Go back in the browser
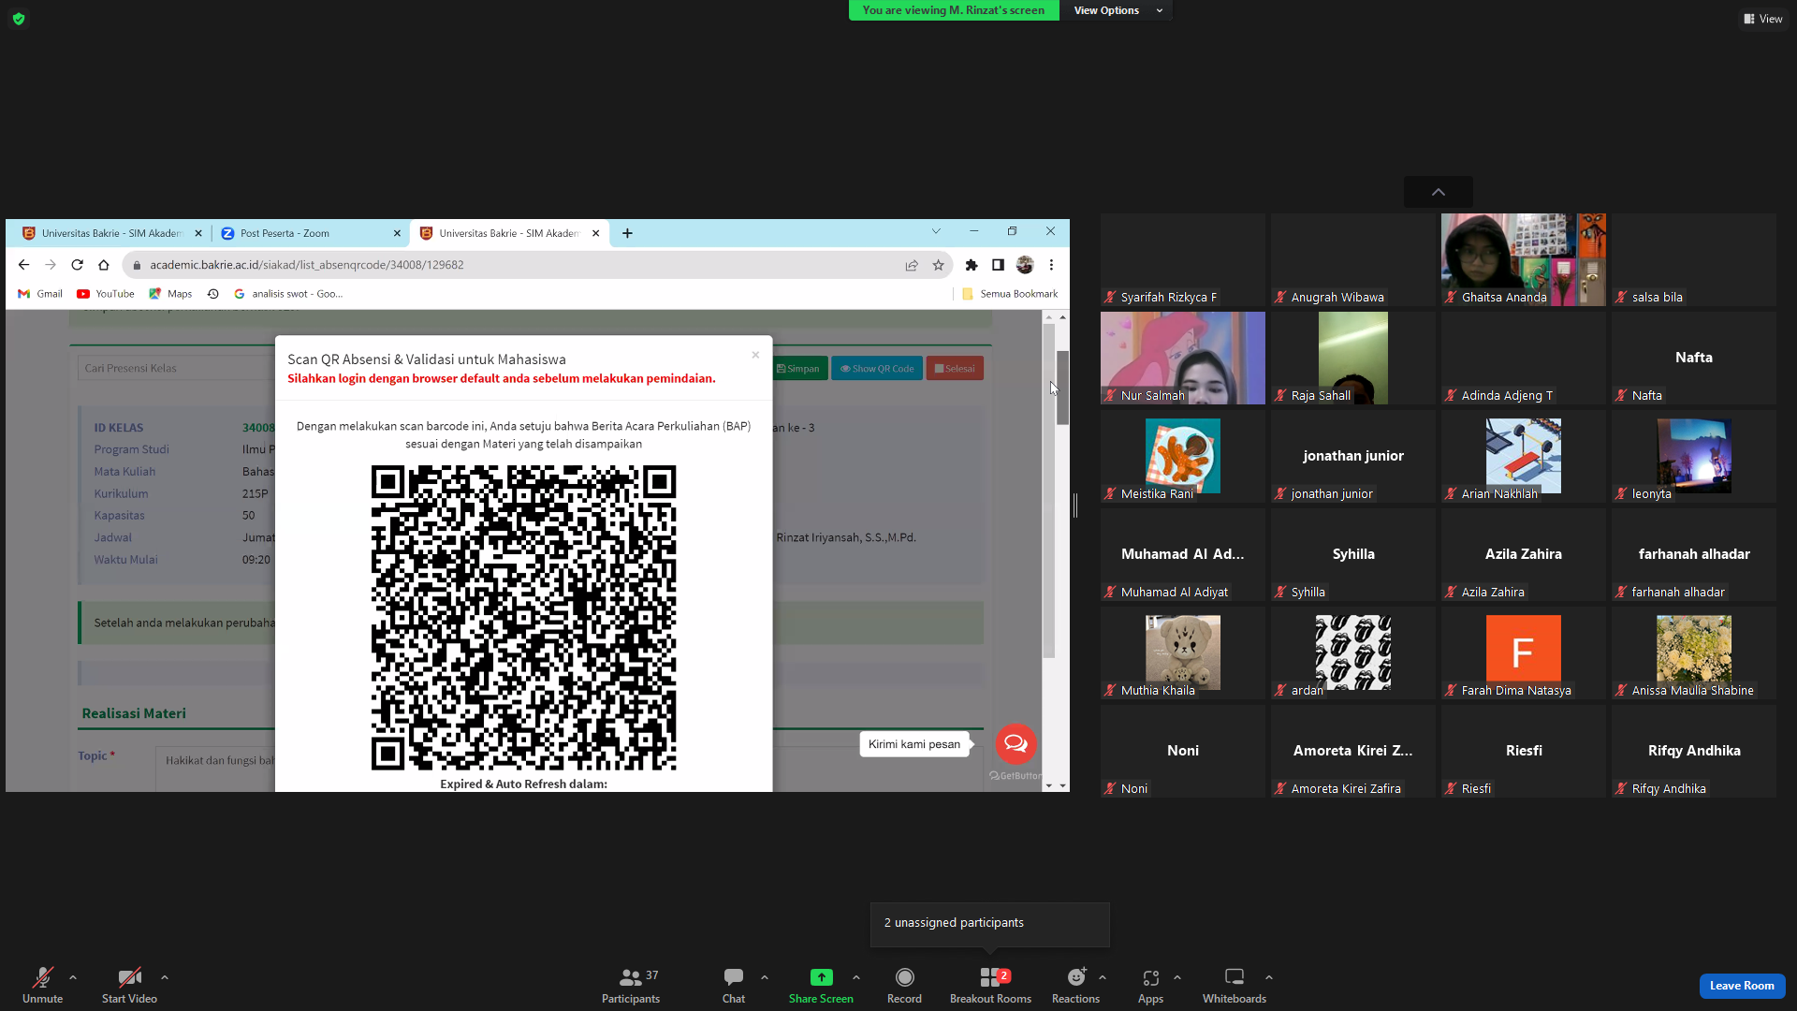Image resolution: width=1797 pixels, height=1011 pixels. [23, 265]
